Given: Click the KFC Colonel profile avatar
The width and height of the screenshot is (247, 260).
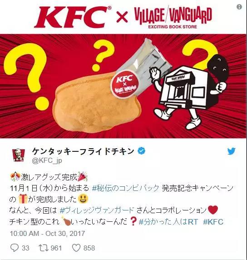Looking at the screenshot, I should pyautogui.click(x=19, y=155).
